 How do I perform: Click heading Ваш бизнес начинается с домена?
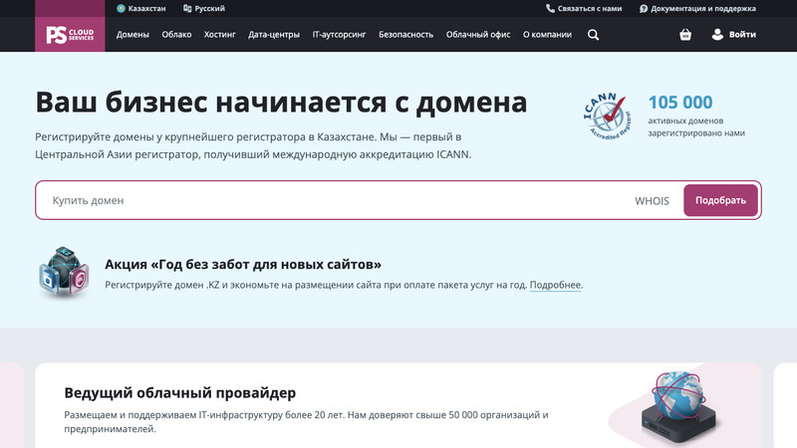(x=281, y=102)
